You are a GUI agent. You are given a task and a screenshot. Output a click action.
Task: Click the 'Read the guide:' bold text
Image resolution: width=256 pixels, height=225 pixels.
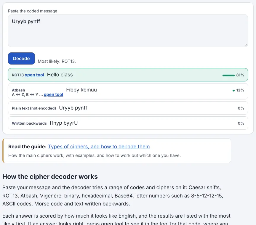(x=28, y=147)
